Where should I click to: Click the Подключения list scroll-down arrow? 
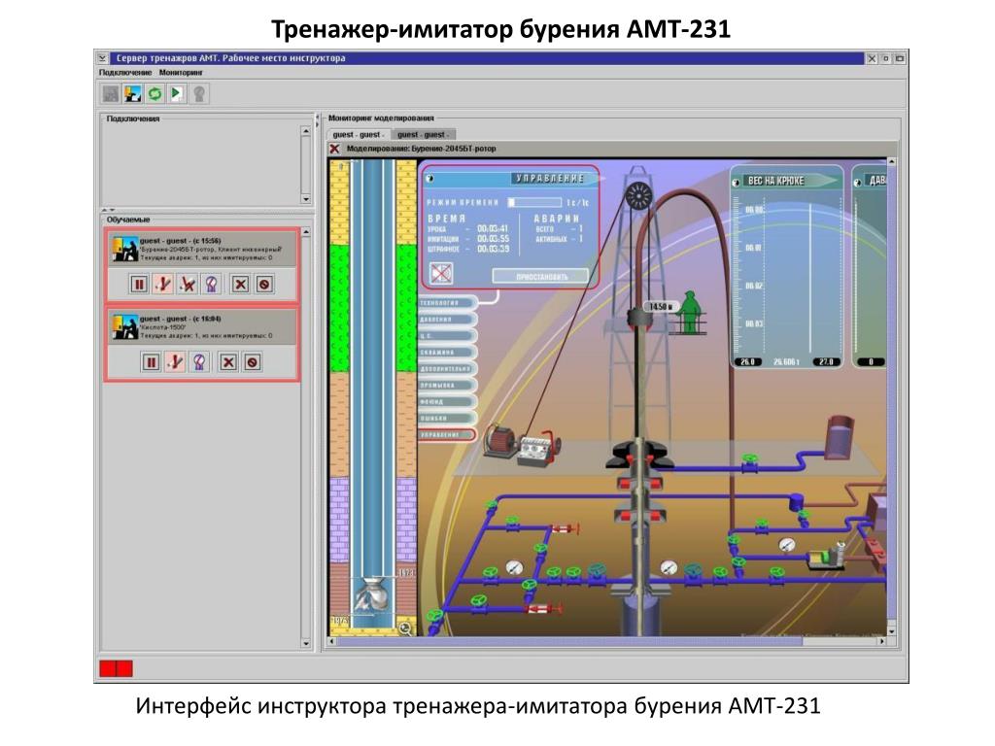point(306,199)
